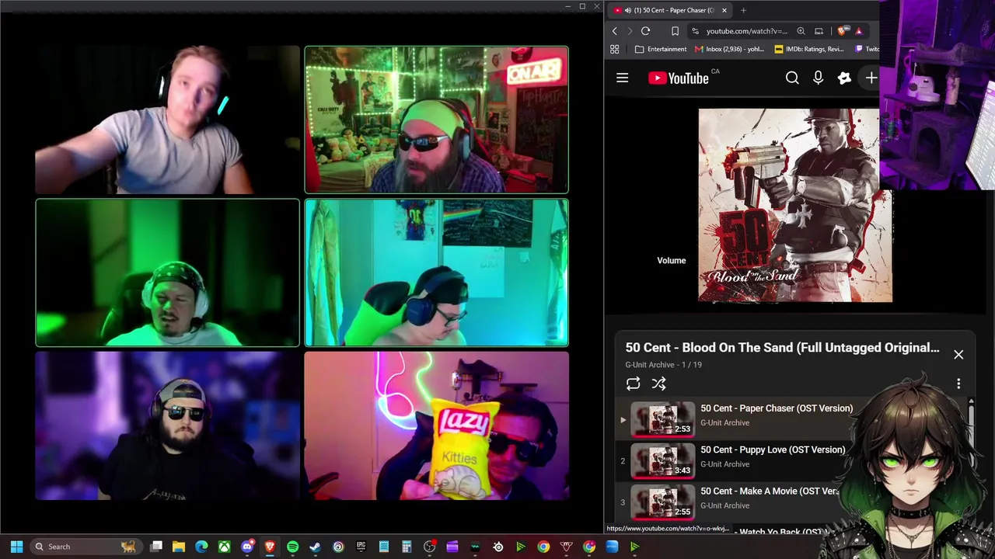Open Brave Rewards triangle icon
The width and height of the screenshot is (995, 559).
(859, 31)
